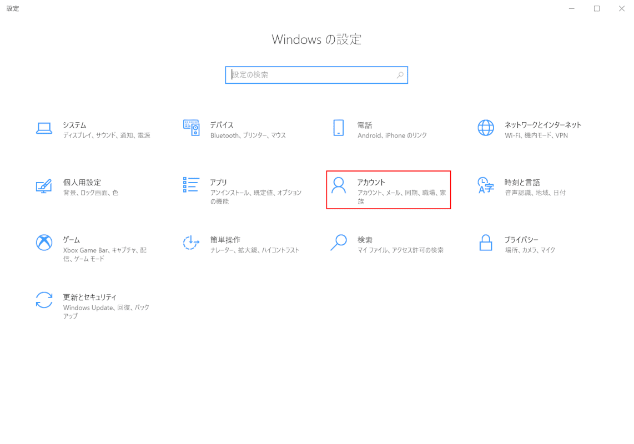Click the アカウント、メール、同期、職場、家族 description
Screen dimensions: 634x444
[402, 197]
